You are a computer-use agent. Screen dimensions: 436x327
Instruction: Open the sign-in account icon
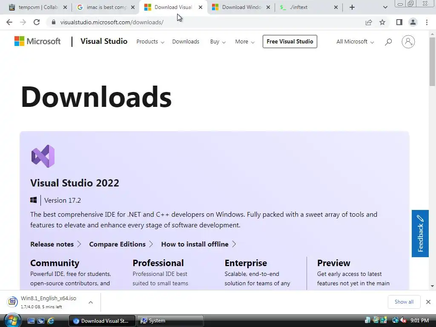click(x=408, y=42)
